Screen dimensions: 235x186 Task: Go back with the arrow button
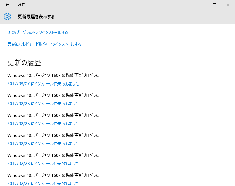click(x=7, y=5)
